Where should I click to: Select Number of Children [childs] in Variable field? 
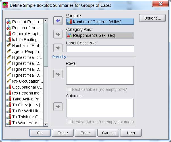click(x=100, y=22)
